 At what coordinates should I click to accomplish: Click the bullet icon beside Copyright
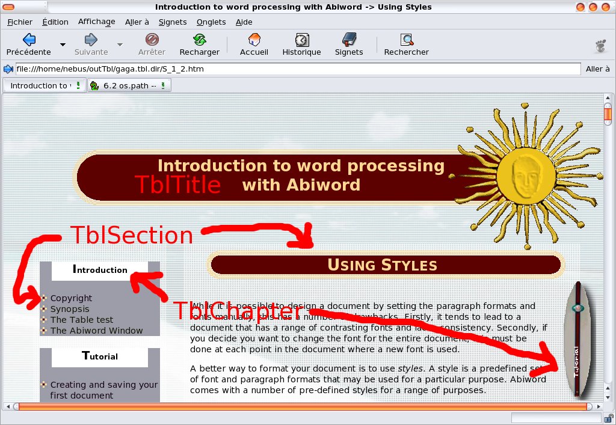tap(43, 298)
